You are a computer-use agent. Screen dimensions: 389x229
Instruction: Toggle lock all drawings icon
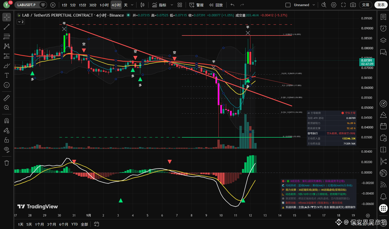[x=7, y=140]
